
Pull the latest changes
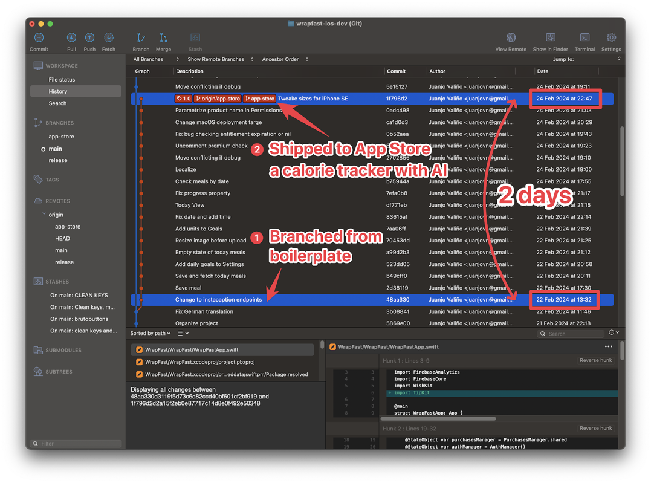(71, 37)
